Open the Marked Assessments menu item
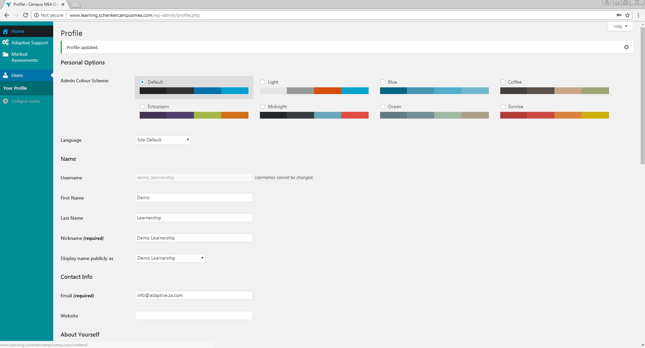 (x=24, y=57)
